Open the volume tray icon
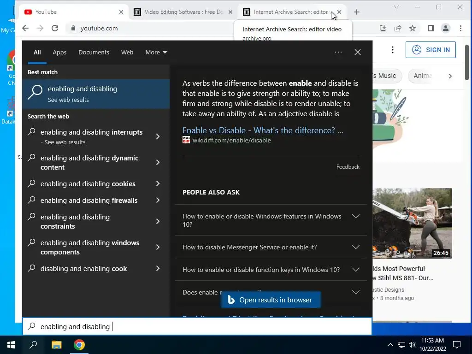The image size is (472, 354). point(412,345)
